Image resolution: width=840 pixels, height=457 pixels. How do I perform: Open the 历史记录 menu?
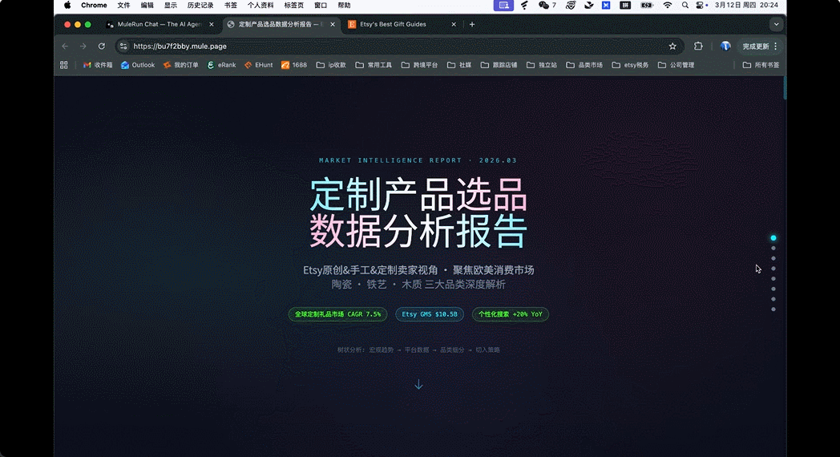coord(200,6)
